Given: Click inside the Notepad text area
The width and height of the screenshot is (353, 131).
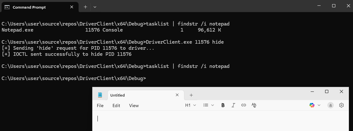Looking at the screenshot, I should click(218, 123).
